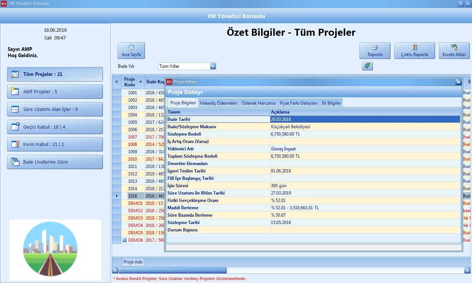Open the İhale Yılı dropdown
The height and width of the screenshot is (283, 472).
213,66
